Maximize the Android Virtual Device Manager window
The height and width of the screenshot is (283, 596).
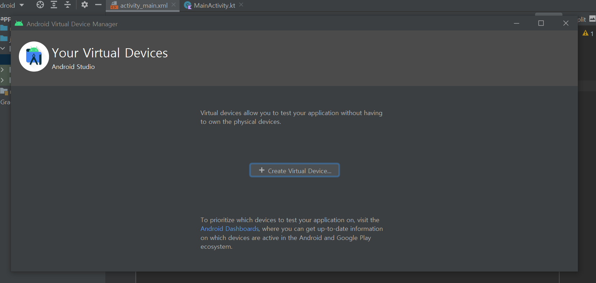point(541,23)
